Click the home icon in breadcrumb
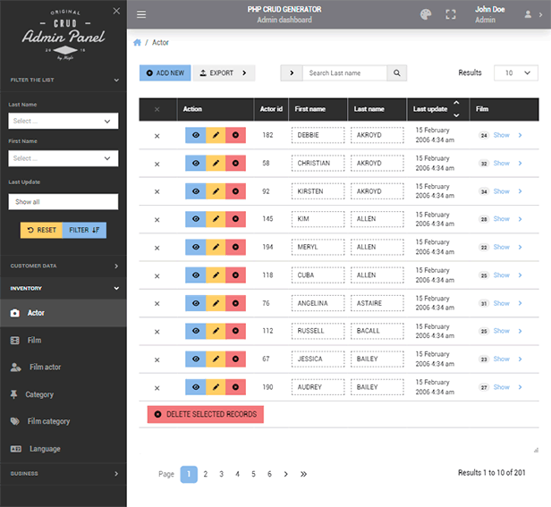Viewport: 551px width, 507px height. 137,43
